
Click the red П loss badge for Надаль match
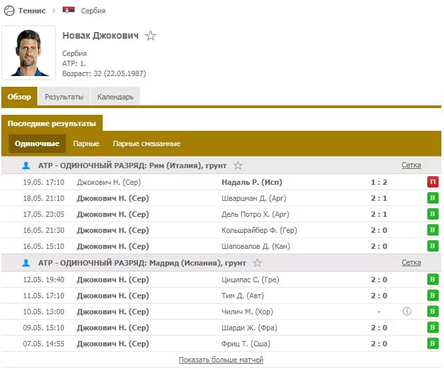tap(433, 182)
